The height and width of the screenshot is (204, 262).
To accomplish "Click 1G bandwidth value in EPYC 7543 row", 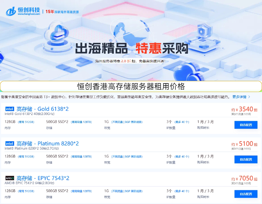I will coord(106,191).
